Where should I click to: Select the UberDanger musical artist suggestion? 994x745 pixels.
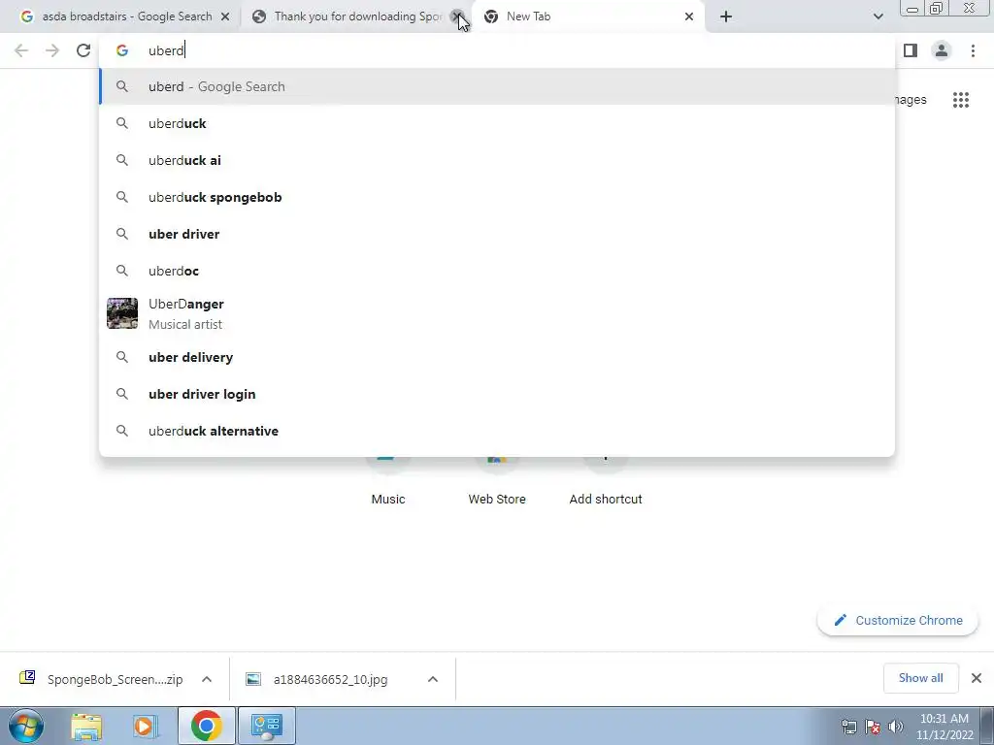(497, 313)
